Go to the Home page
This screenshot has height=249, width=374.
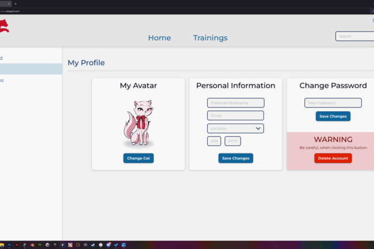[159, 38]
